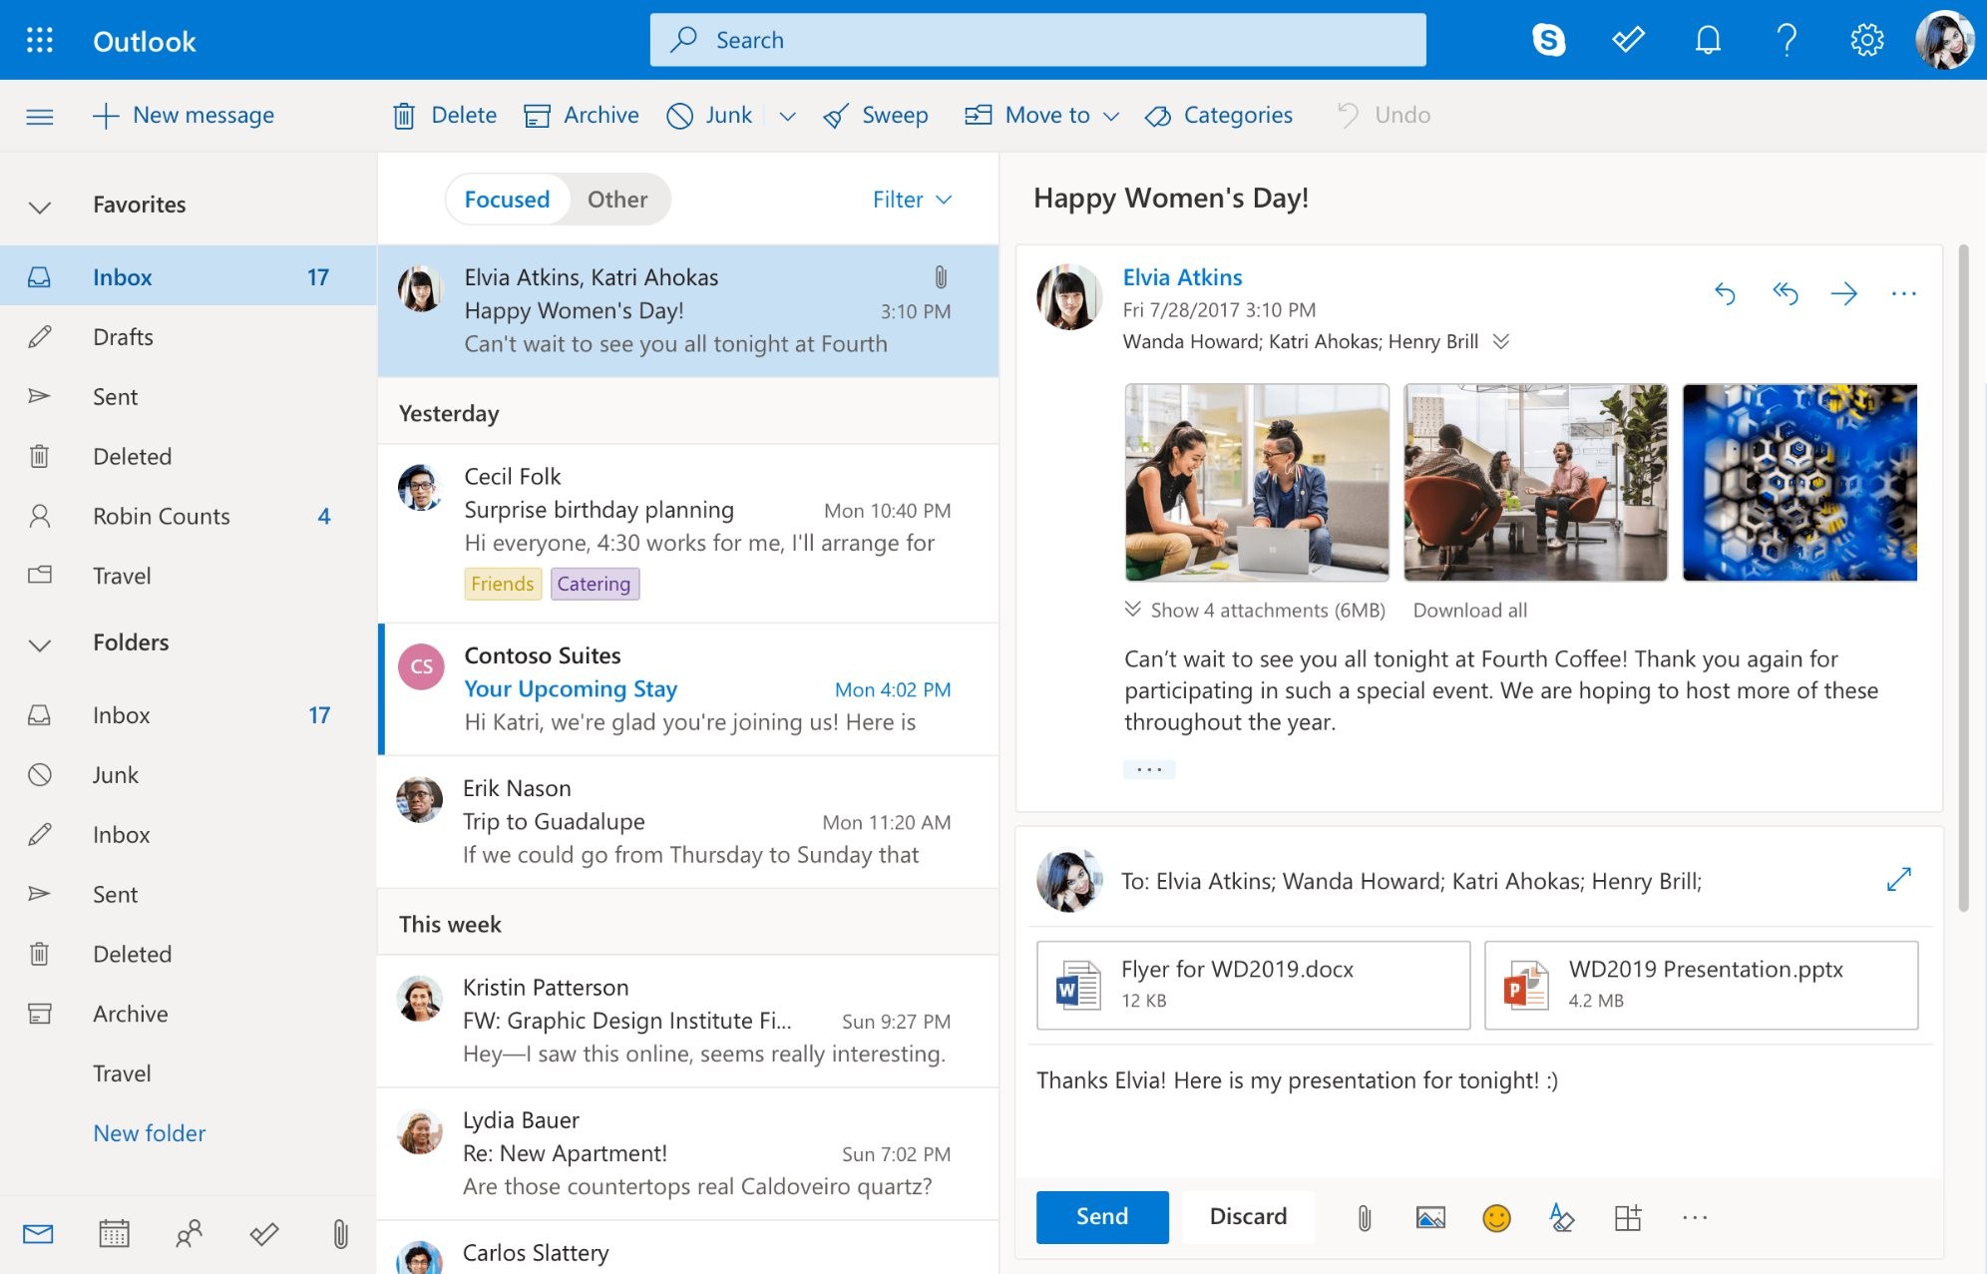Screen dimensions: 1987x1274
Task: Attach a file to the reply
Action: 1364,1217
